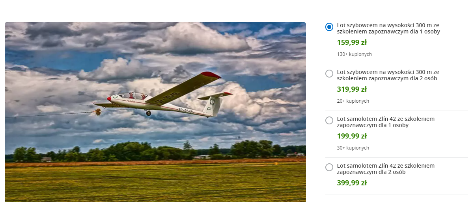474x207 pixels.
Task: Click the 159,99 zł price
Action: pyautogui.click(x=352, y=43)
